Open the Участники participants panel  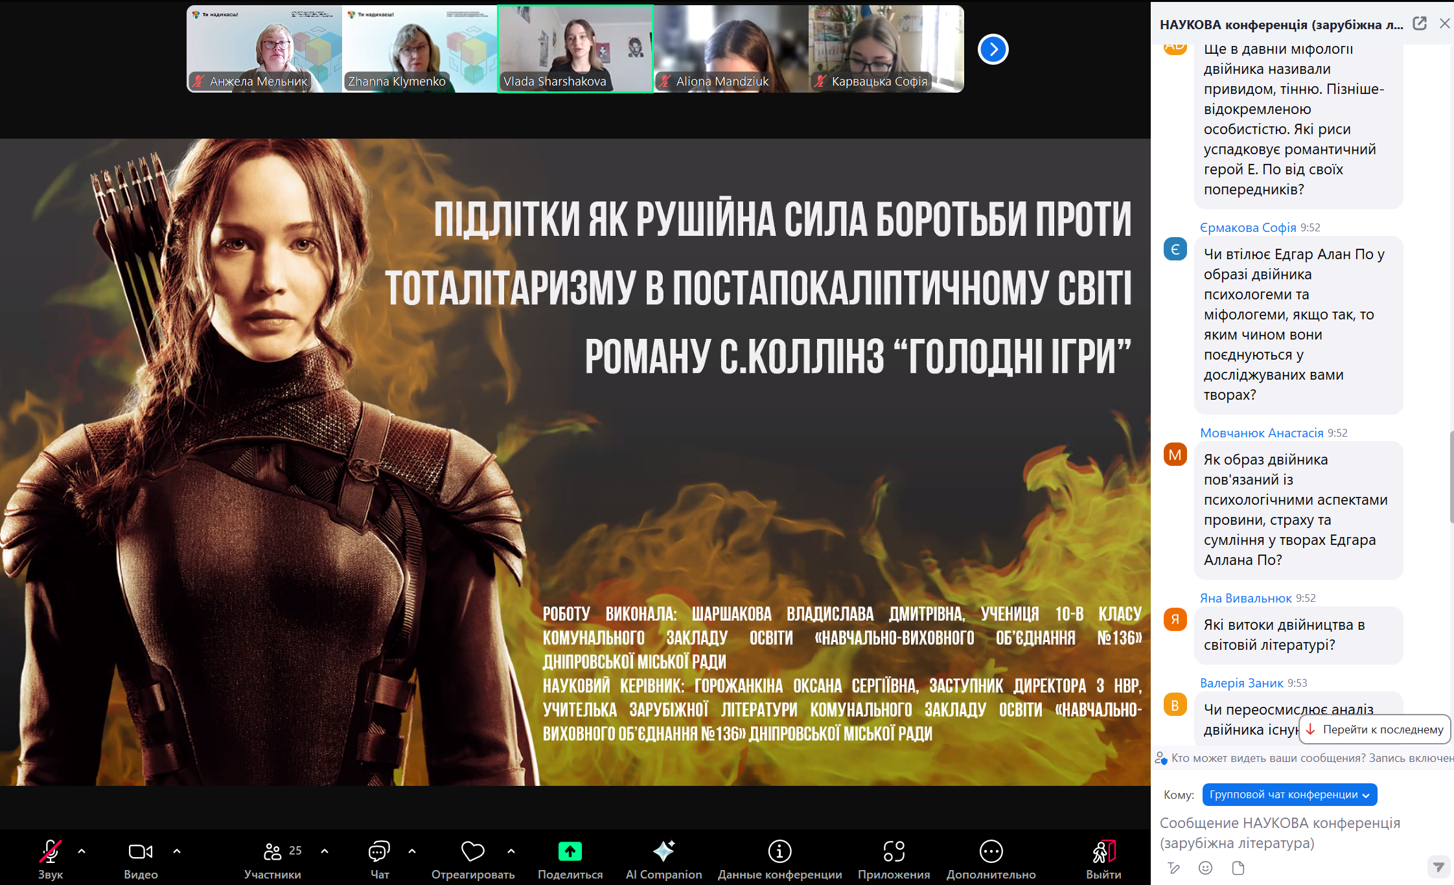point(272,859)
